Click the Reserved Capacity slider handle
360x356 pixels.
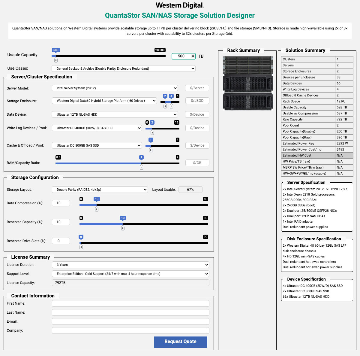pyautogui.click(x=123, y=228)
